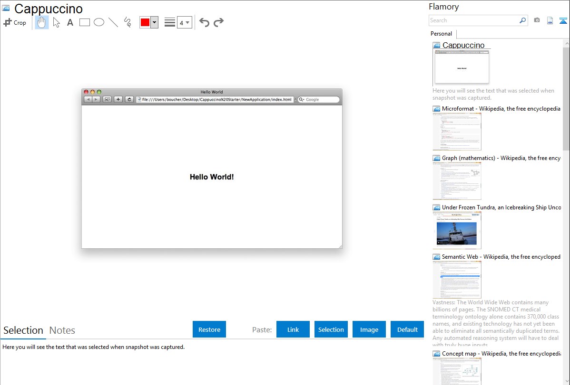Open the Microformat Wikipedia snapshot thumbnail

tap(457, 131)
